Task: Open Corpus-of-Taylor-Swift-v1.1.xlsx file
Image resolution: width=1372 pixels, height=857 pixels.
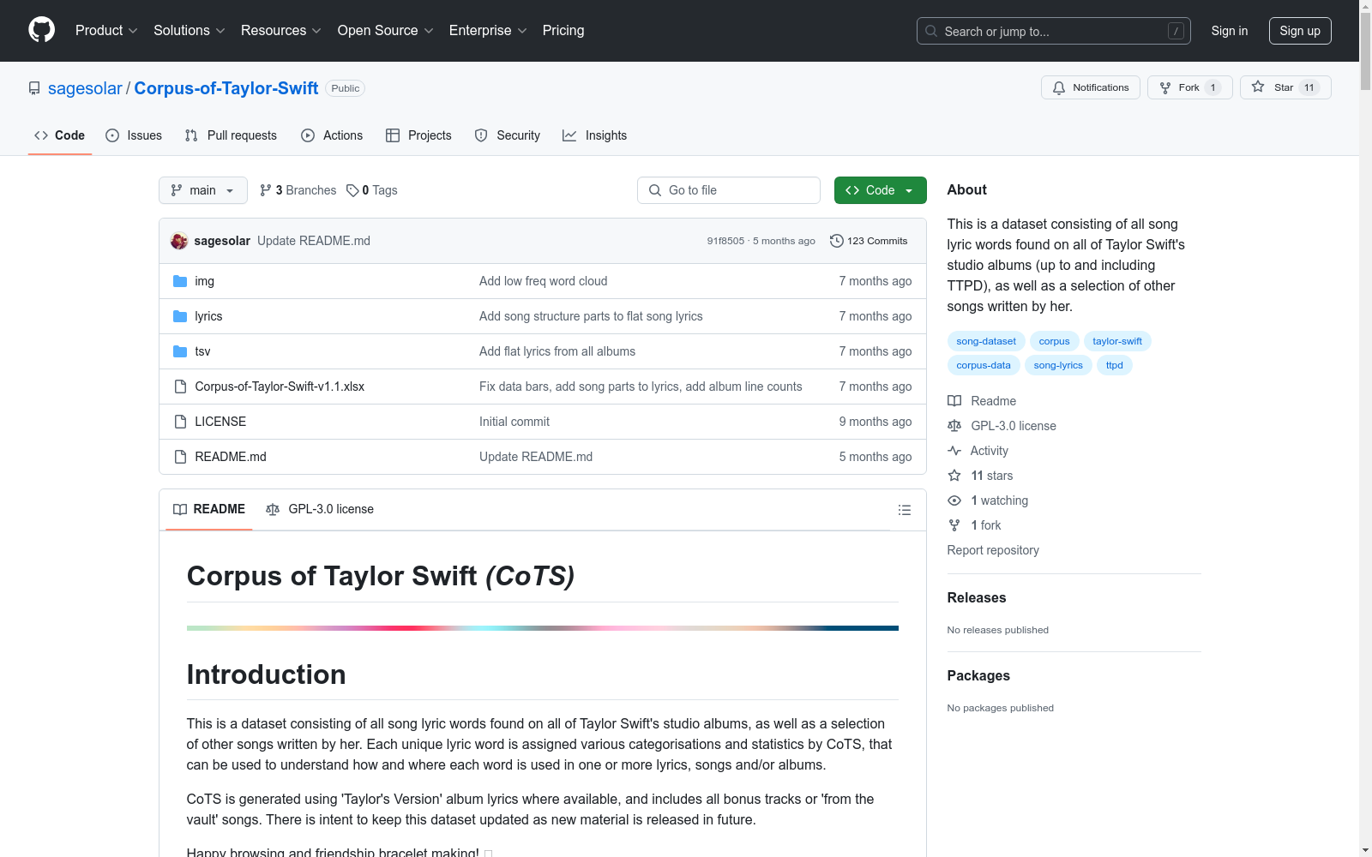Action: (x=280, y=387)
